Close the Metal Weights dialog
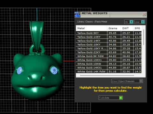Viewport: 153px width, 114px height. 144,14
